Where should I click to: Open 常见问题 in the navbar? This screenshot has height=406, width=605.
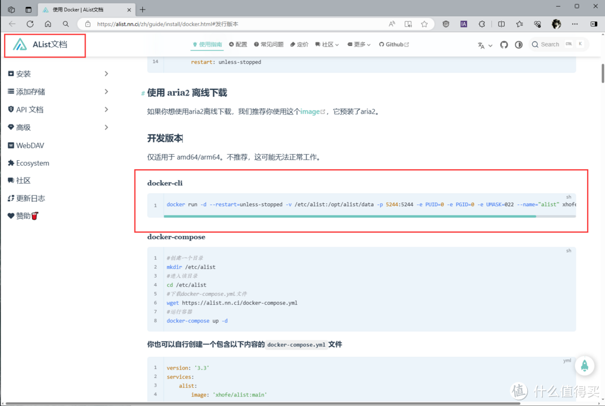(x=269, y=44)
